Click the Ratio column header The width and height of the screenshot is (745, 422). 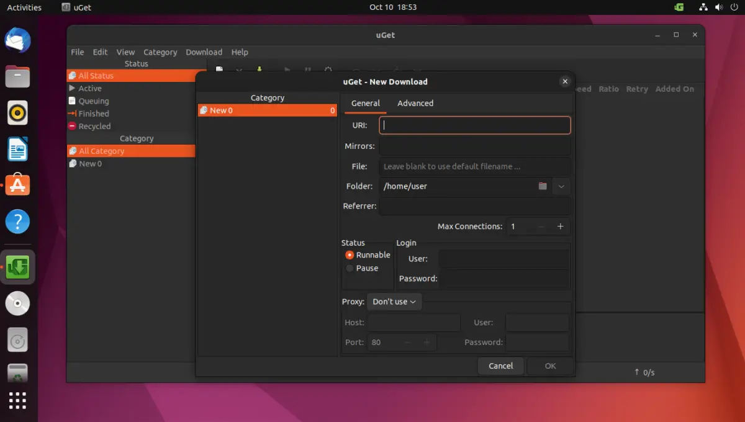pyautogui.click(x=608, y=89)
